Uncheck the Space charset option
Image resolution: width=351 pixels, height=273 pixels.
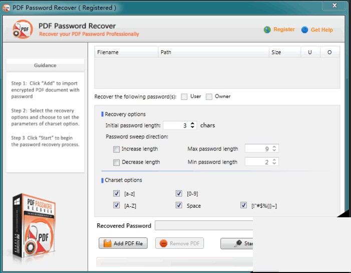coord(179,205)
